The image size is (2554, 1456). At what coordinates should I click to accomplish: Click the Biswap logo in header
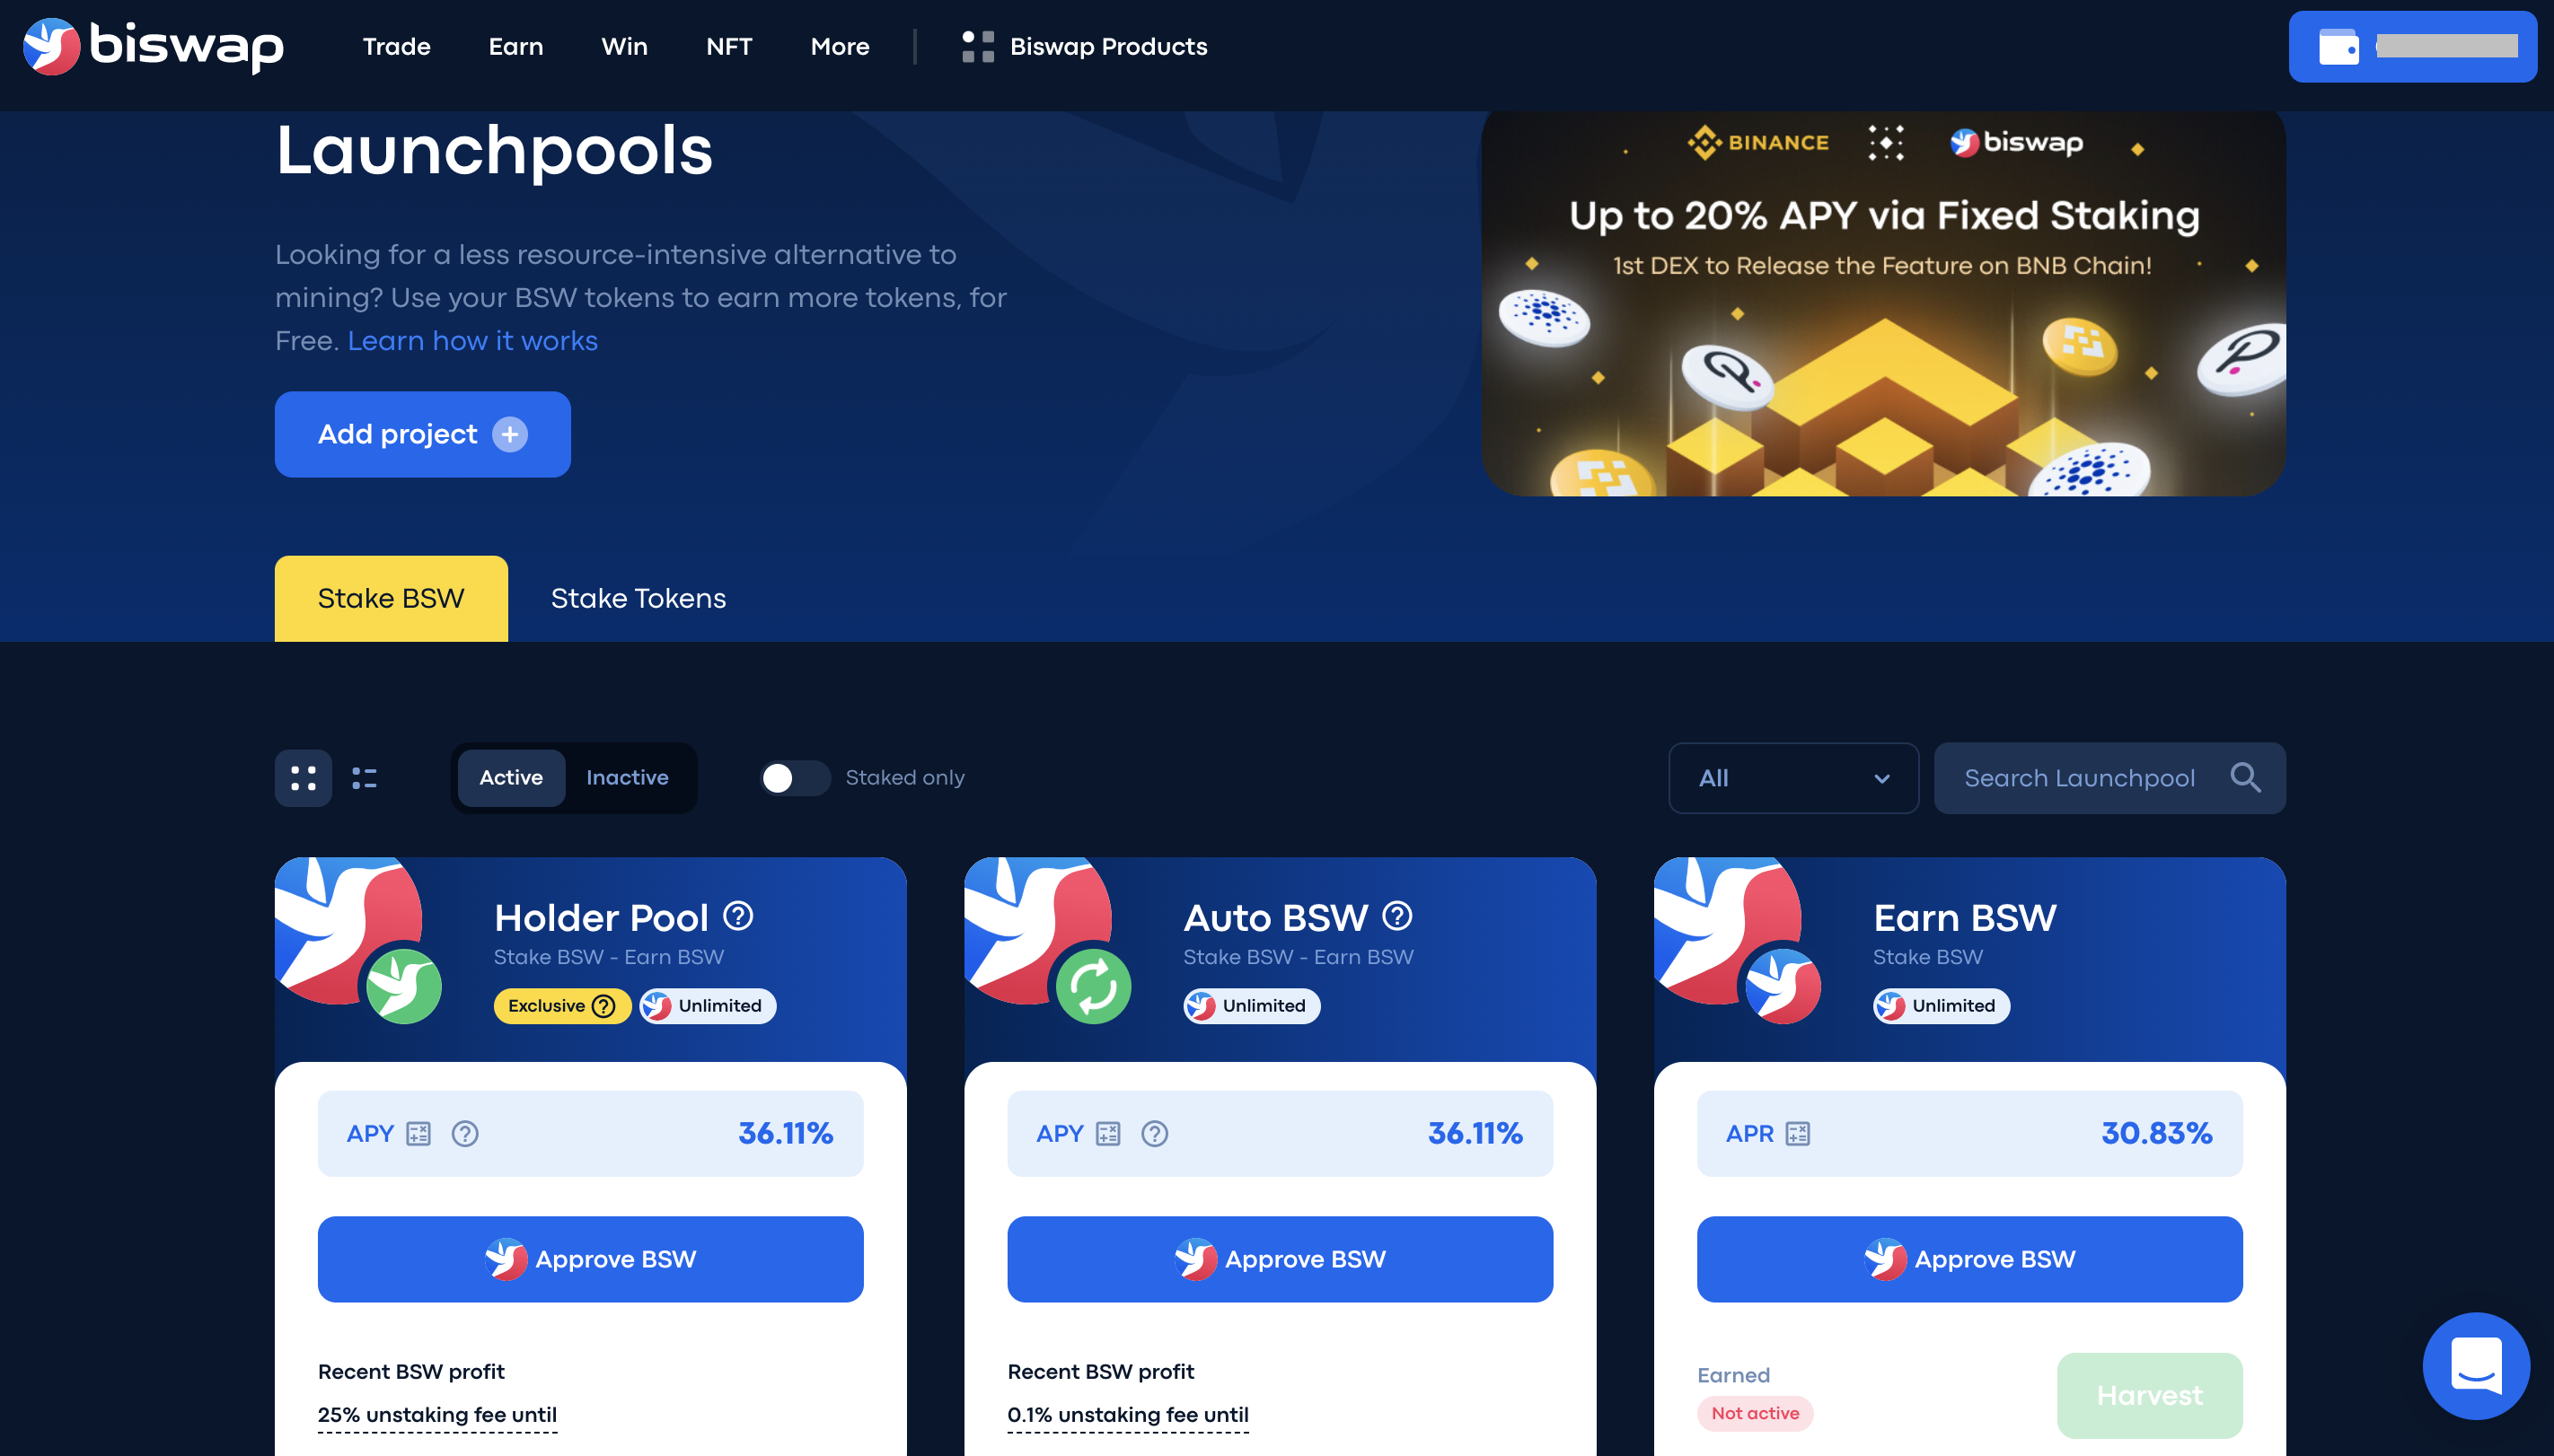click(153, 46)
